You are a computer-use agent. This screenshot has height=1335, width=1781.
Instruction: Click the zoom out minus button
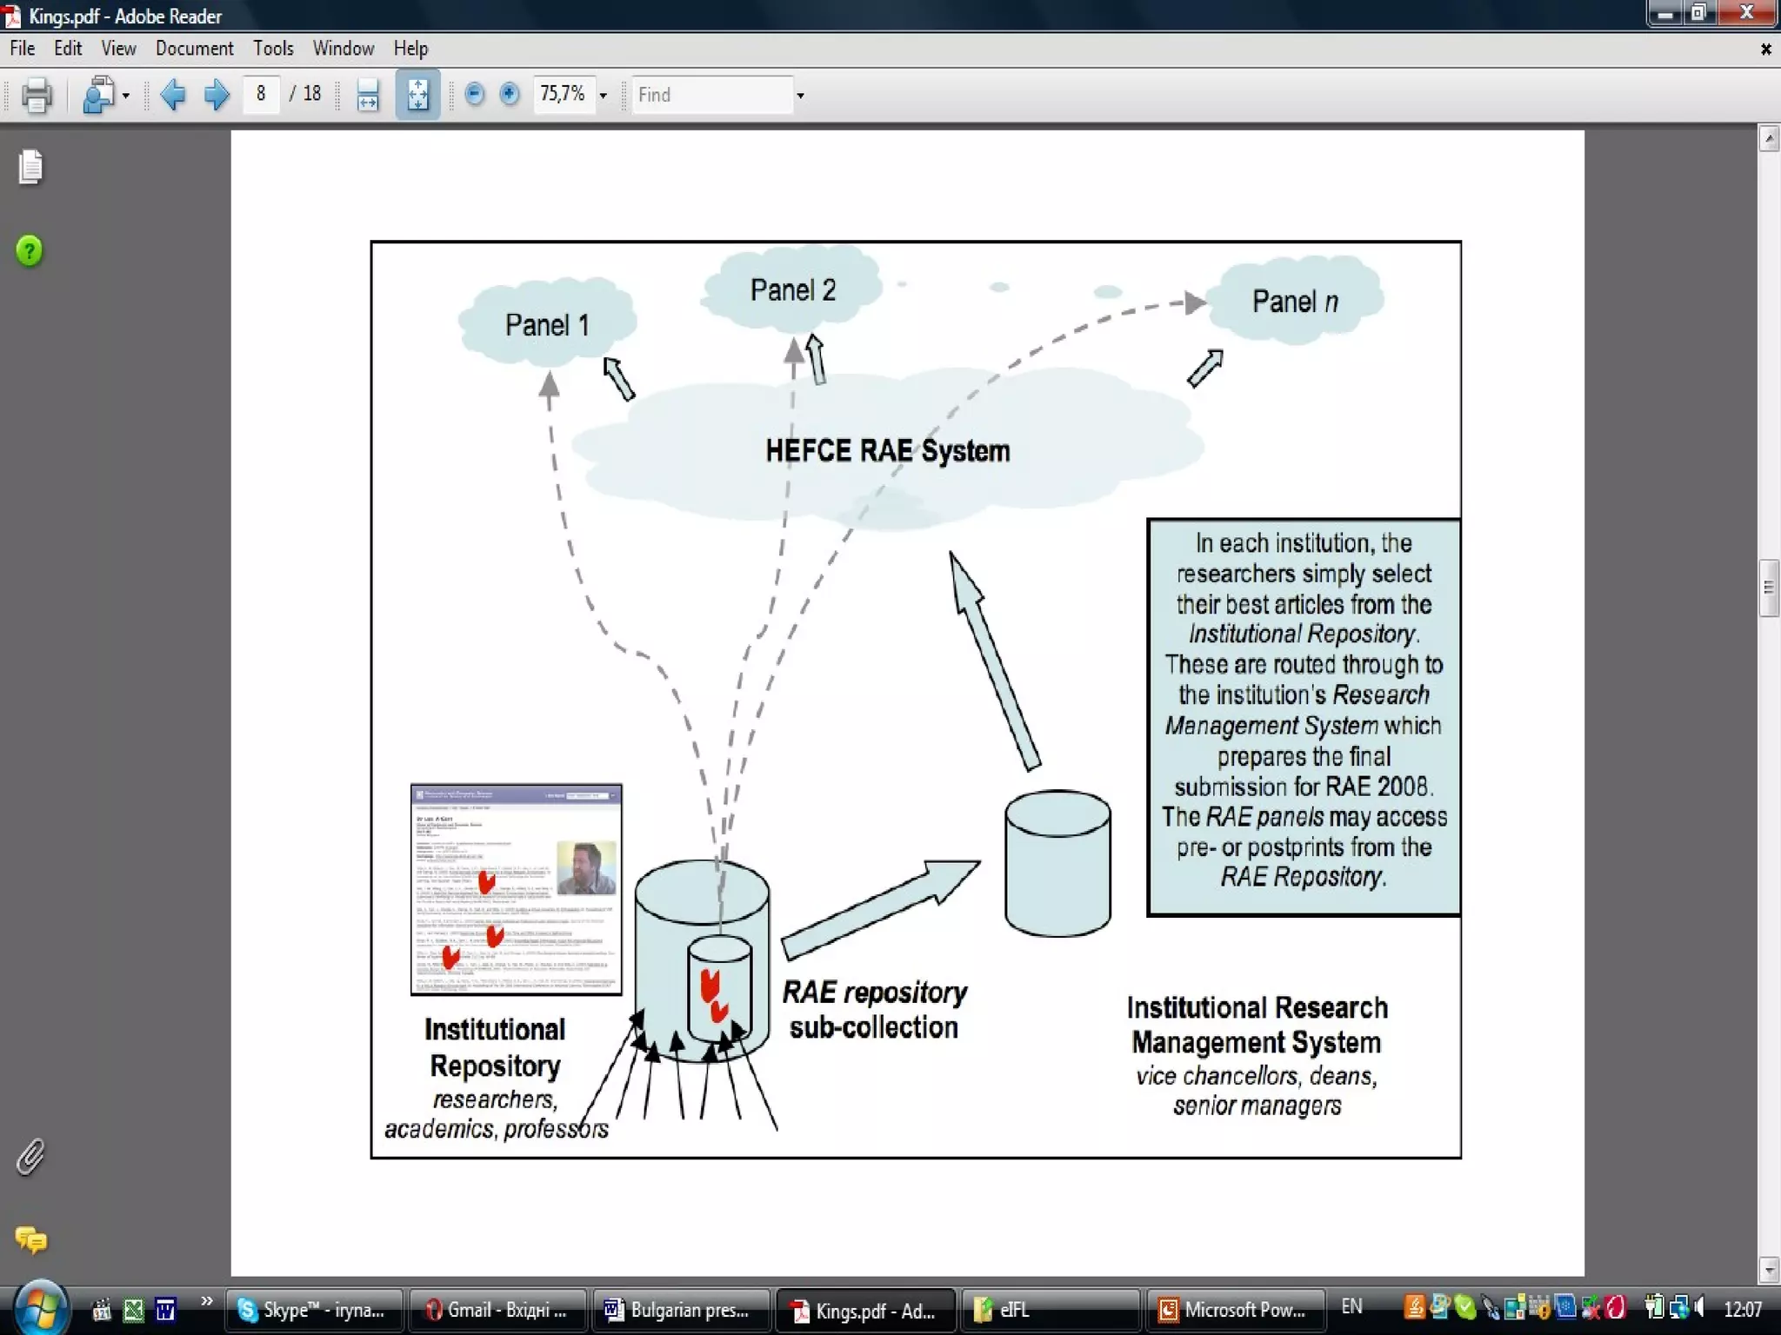tap(474, 94)
